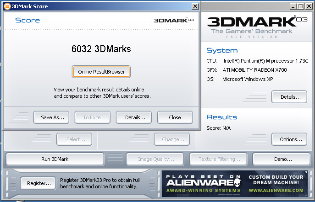The width and height of the screenshot is (315, 202).
Task: Open system Details in main window
Action: (x=289, y=97)
